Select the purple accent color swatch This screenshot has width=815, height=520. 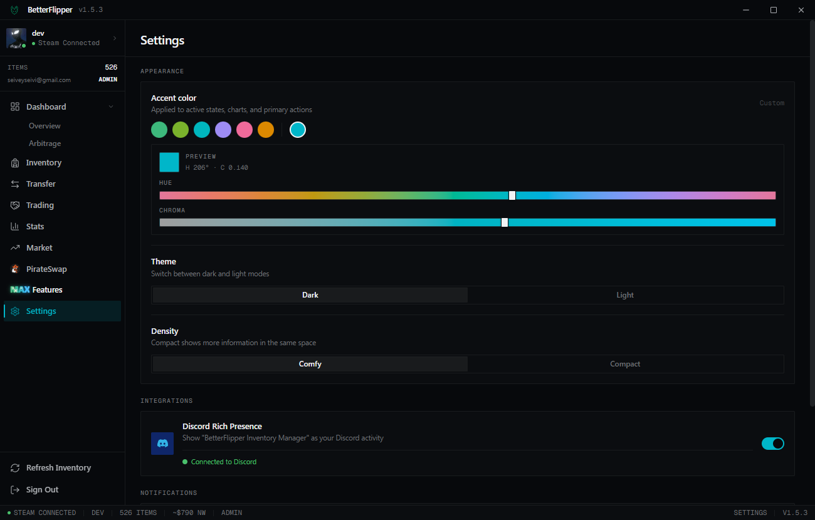223,130
